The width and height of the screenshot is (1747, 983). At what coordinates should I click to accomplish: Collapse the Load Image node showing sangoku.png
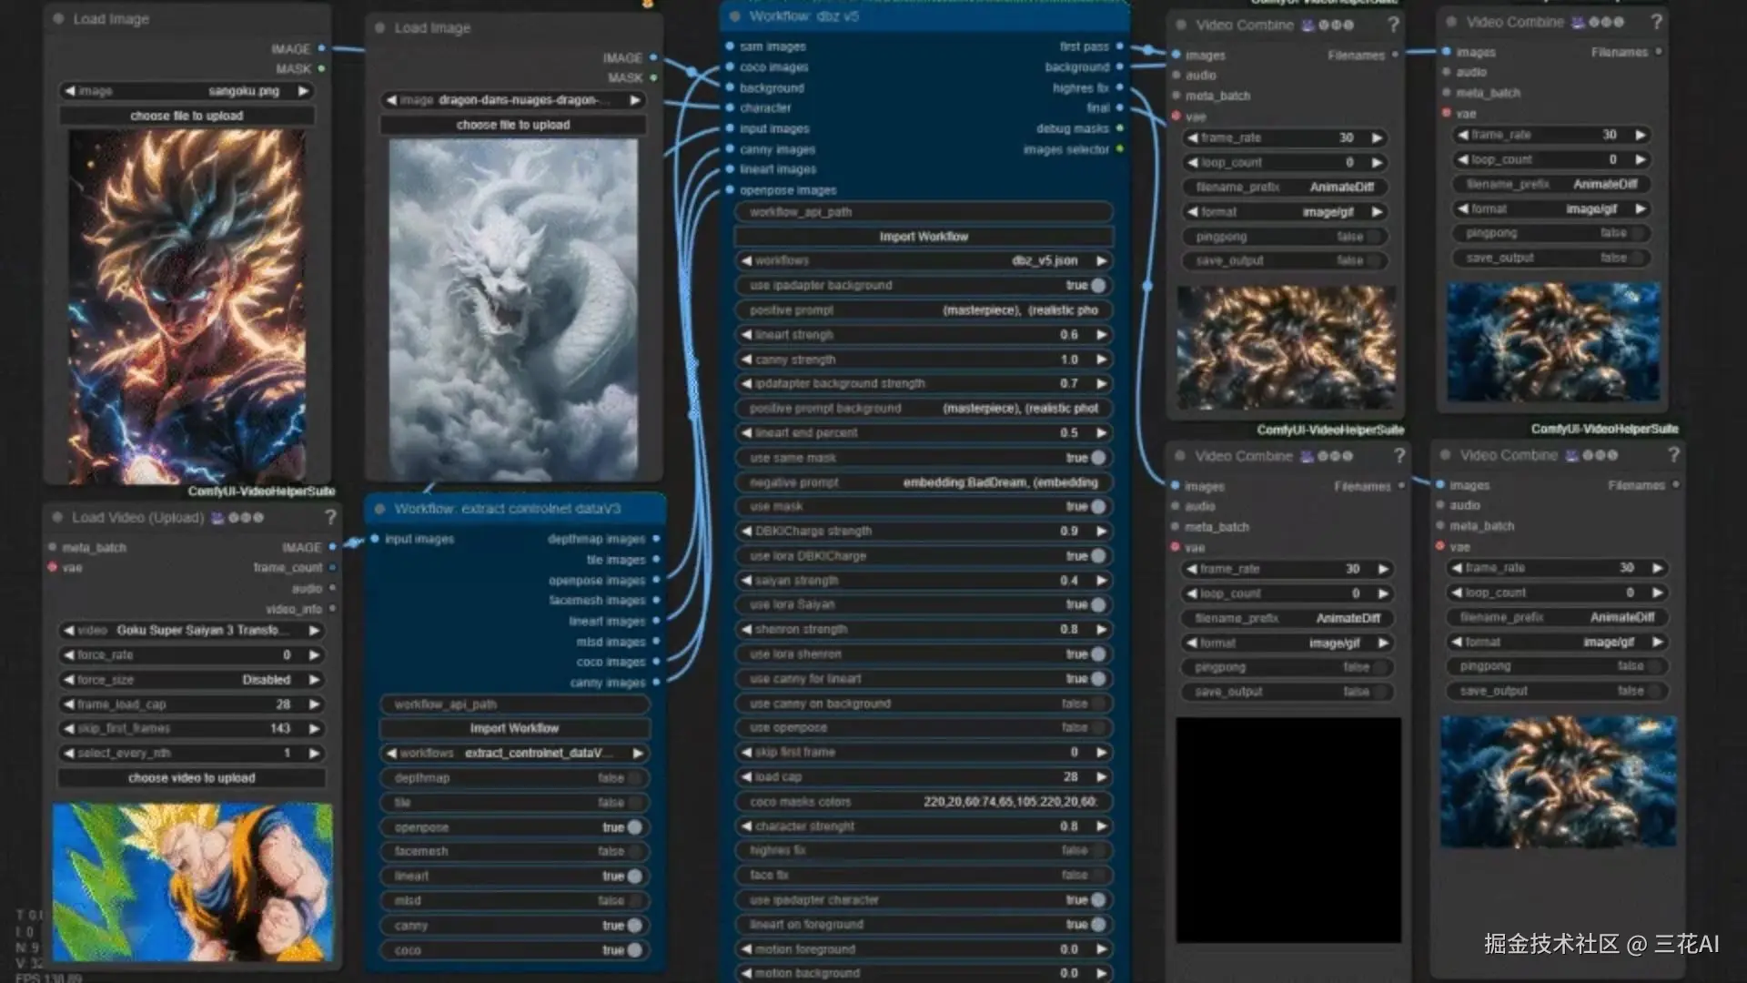59,19
